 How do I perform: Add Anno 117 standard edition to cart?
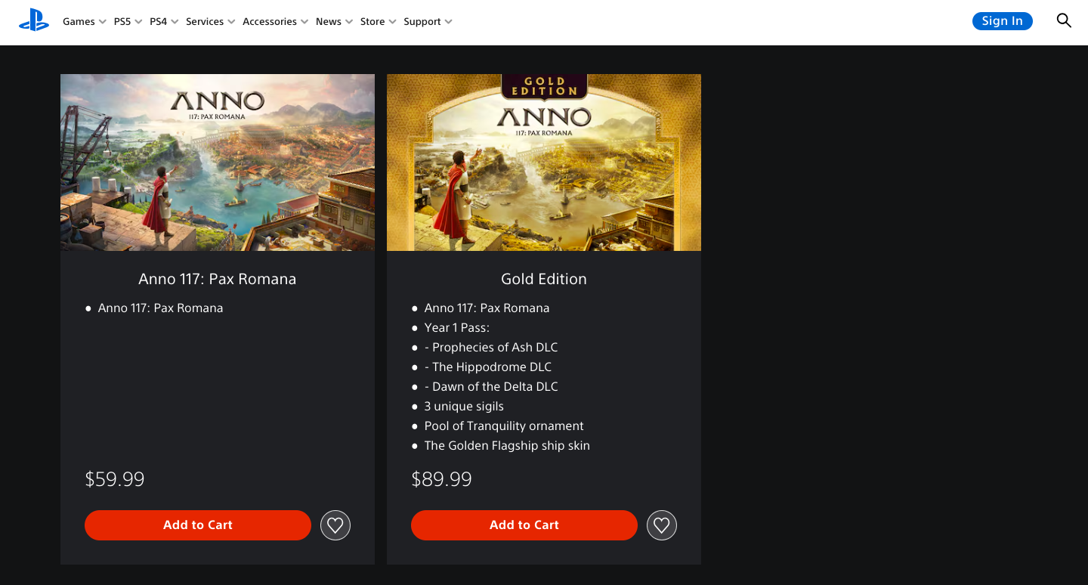(197, 525)
